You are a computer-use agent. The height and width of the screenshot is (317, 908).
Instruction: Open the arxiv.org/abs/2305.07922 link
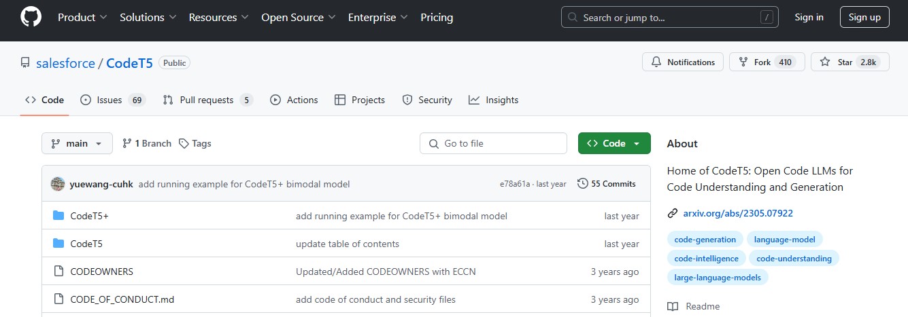click(x=738, y=213)
